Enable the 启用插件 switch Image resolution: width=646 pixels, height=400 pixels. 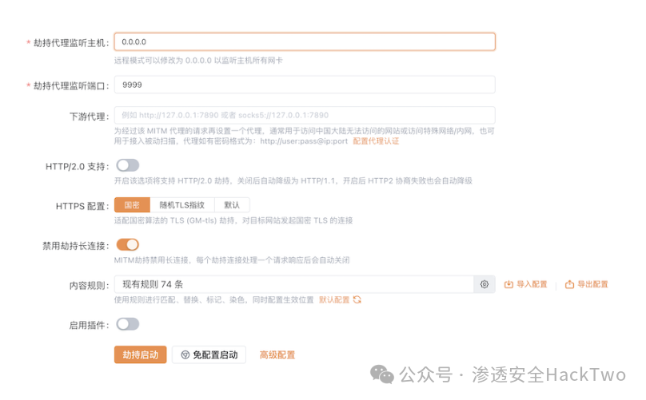coord(128,324)
